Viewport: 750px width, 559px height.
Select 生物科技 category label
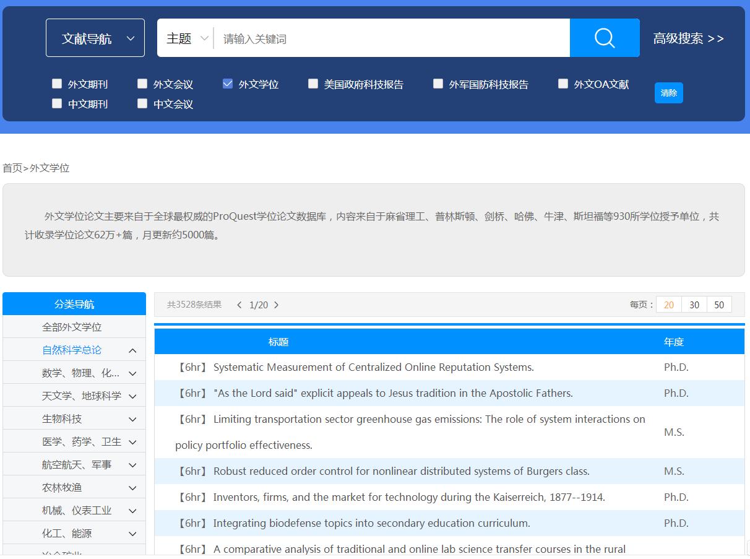click(x=62, y=418)
